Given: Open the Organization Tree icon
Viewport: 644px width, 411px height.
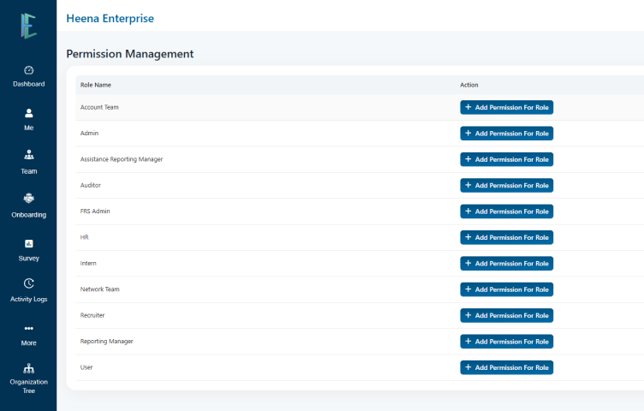Looking at the screenshot, I should coord(28,369).
